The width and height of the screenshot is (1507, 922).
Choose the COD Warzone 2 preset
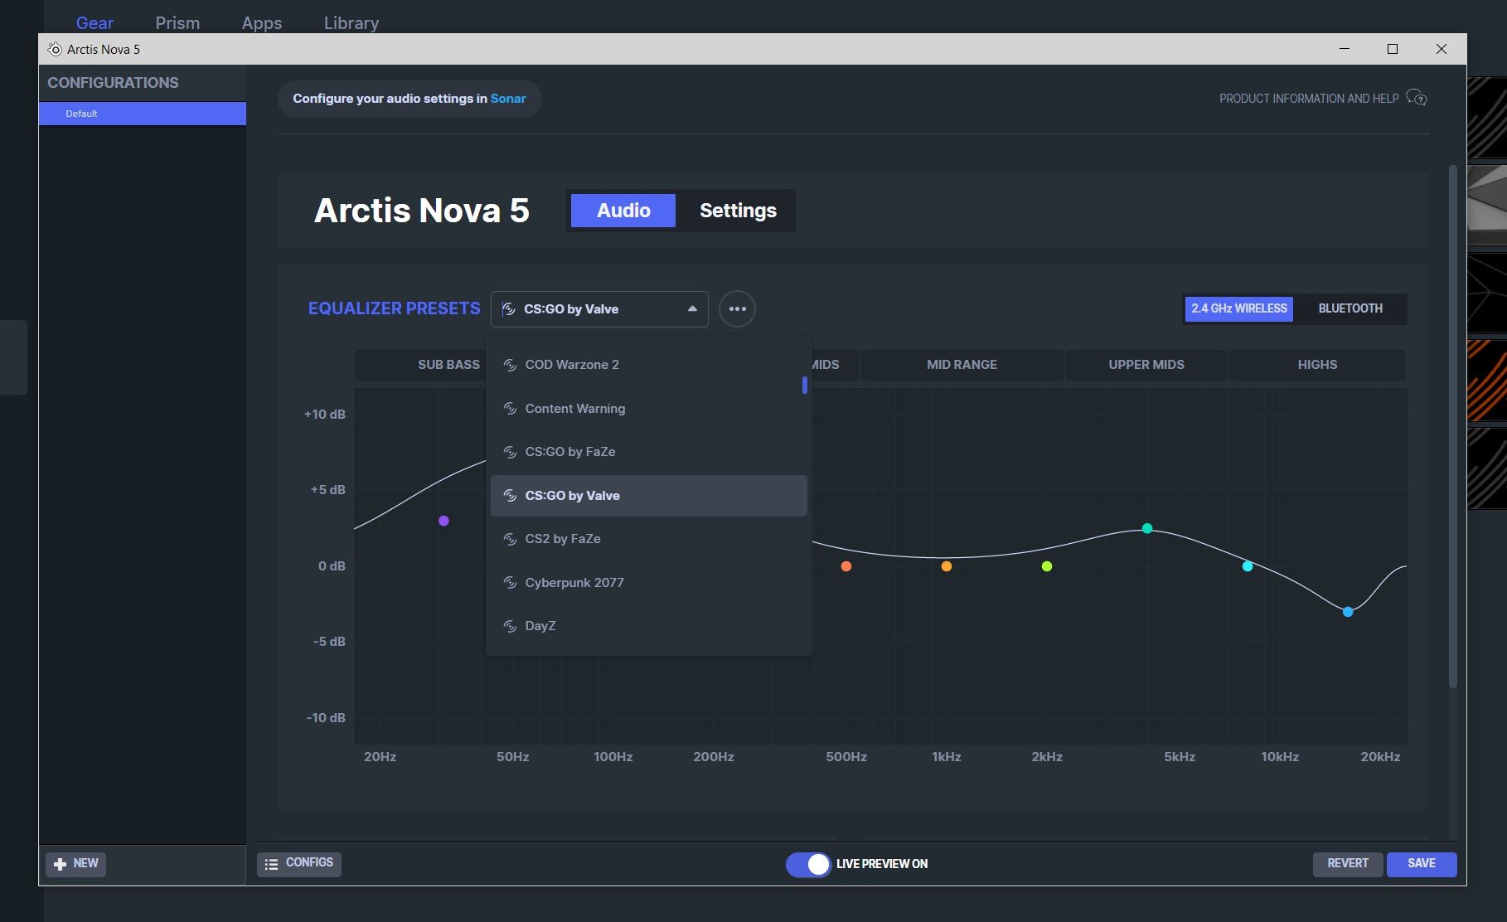[x=648, y=365]
